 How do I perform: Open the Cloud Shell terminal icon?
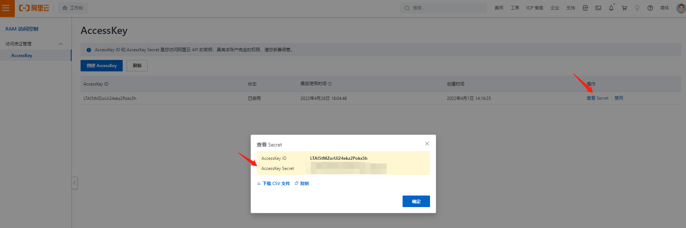click(598, 8)
